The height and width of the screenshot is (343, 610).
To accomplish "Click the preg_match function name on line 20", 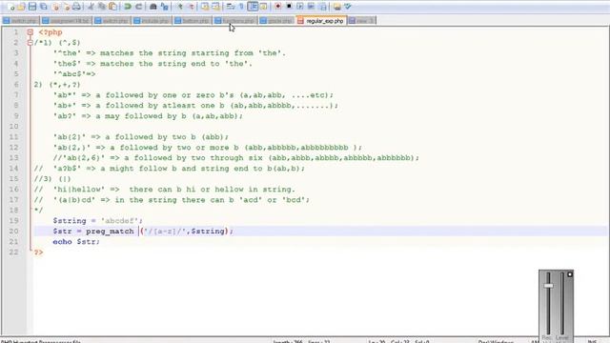I will tap(110, 232).
